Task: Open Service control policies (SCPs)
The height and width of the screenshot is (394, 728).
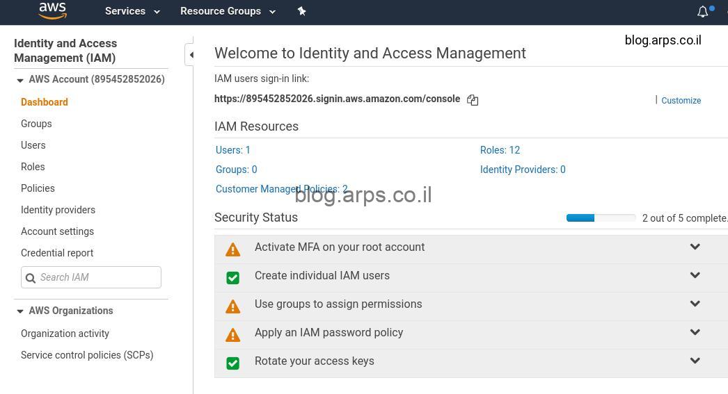Action: [87, 355]
